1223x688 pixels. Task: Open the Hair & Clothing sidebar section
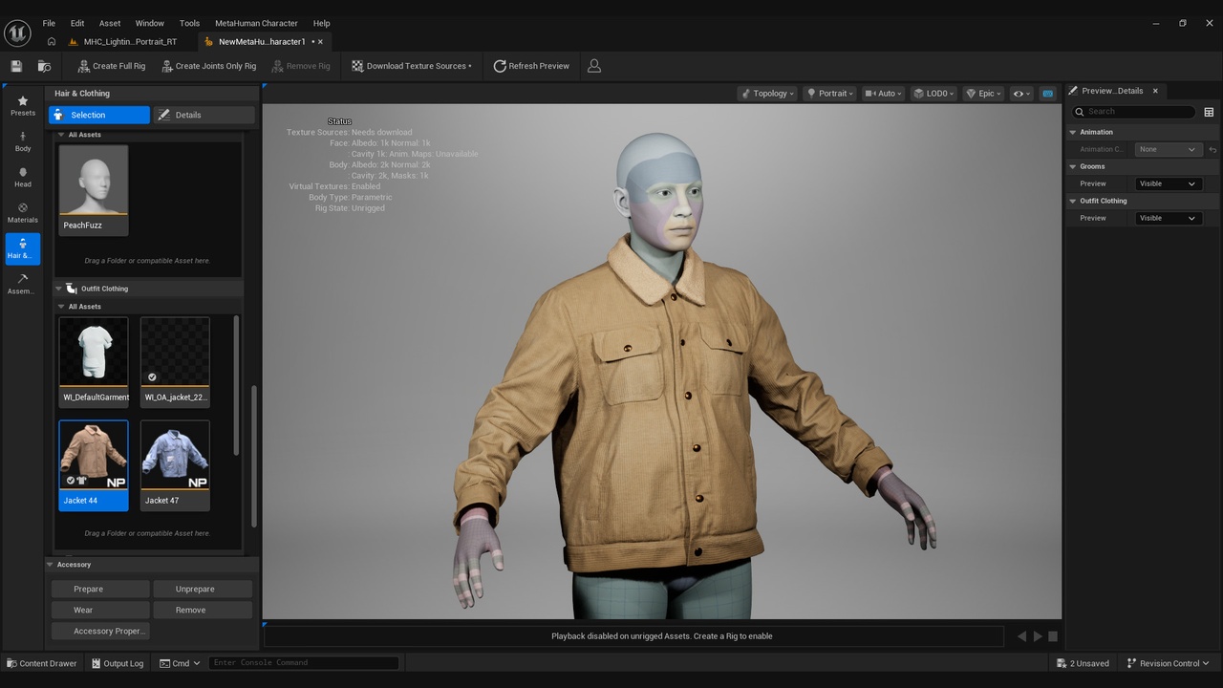(23, 248)
